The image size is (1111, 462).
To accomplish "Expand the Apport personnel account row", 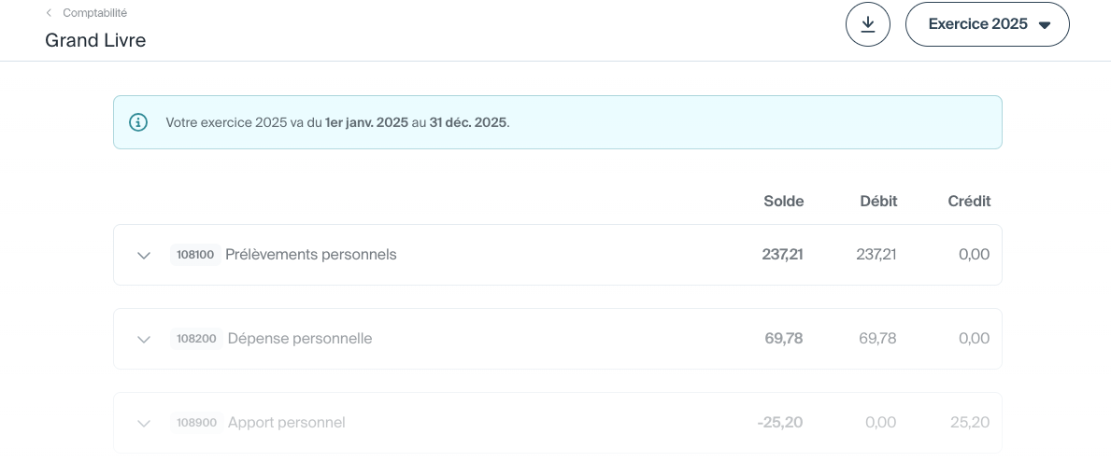I will (x=144, y=423).
